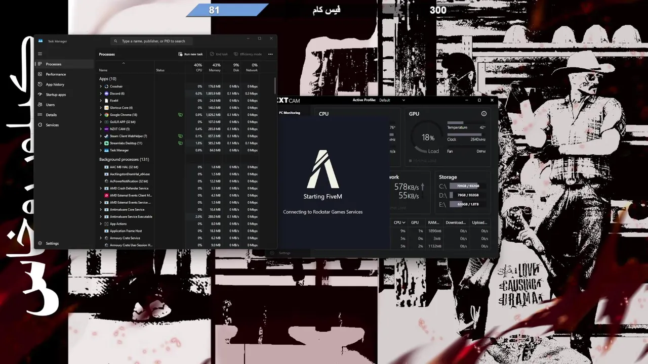Click the AMD External Events Client red icon
This screenshot has height=364, width=648.
[106, 195]
